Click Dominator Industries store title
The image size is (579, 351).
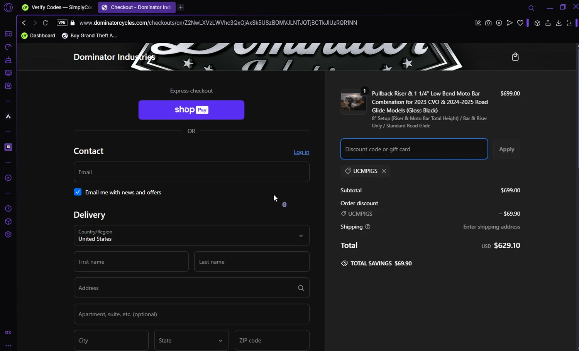coord(114,57)
